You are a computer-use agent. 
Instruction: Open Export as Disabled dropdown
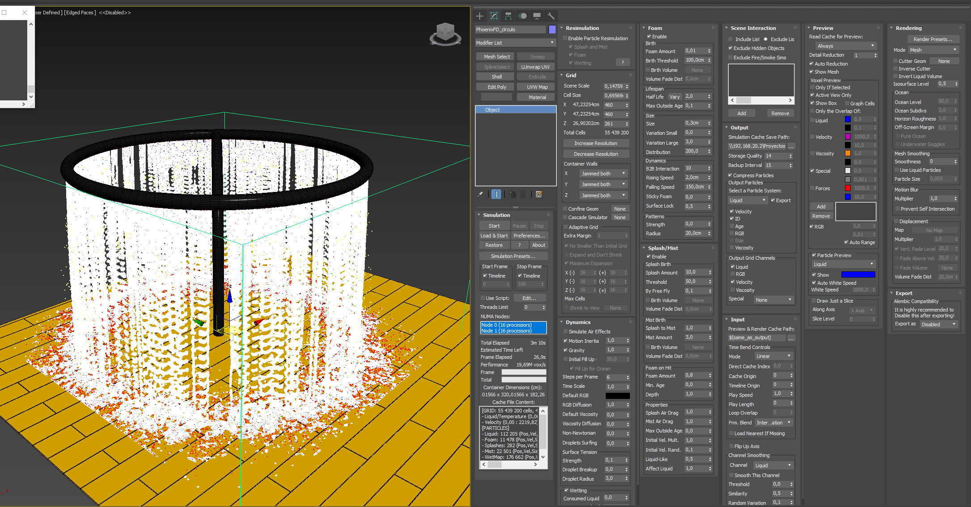coord(939,324)
